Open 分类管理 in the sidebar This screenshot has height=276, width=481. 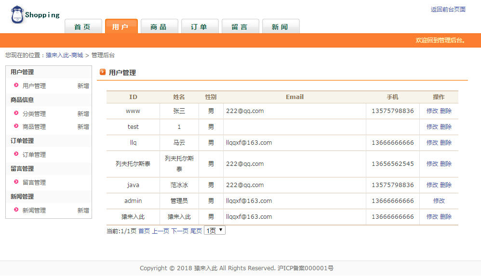[x=34, y=114]
